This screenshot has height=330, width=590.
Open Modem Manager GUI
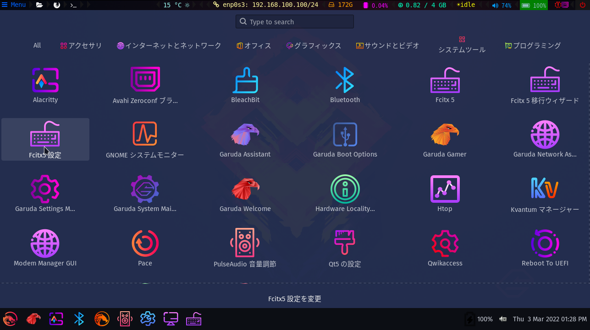(x=45, y=249)
